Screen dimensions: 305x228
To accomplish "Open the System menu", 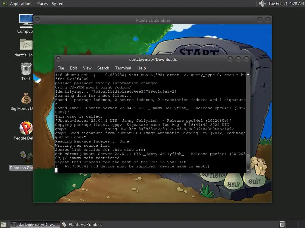I will (58, 4).
